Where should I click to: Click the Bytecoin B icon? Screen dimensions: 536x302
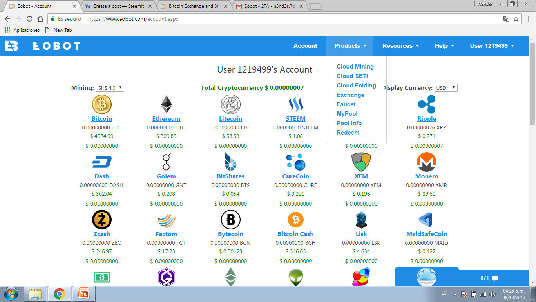coord(231,220)
